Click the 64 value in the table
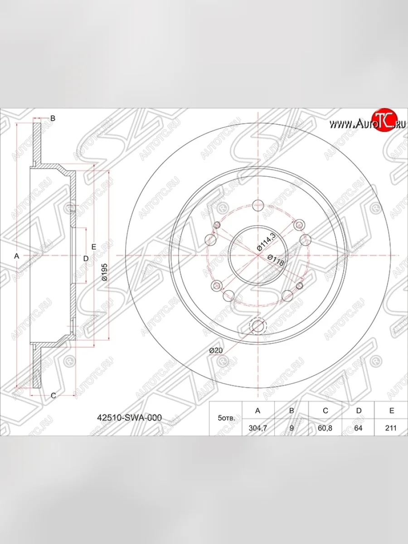The image size is (408, 544). coord(359,427)
